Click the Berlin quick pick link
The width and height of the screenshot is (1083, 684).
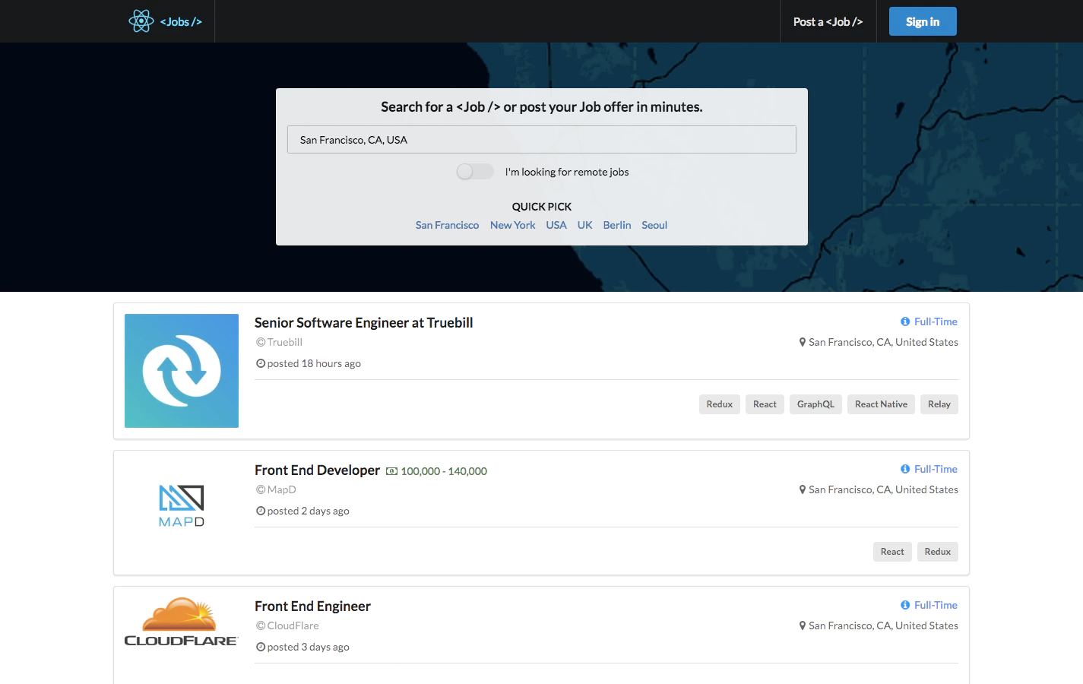(x=616, y=225)
